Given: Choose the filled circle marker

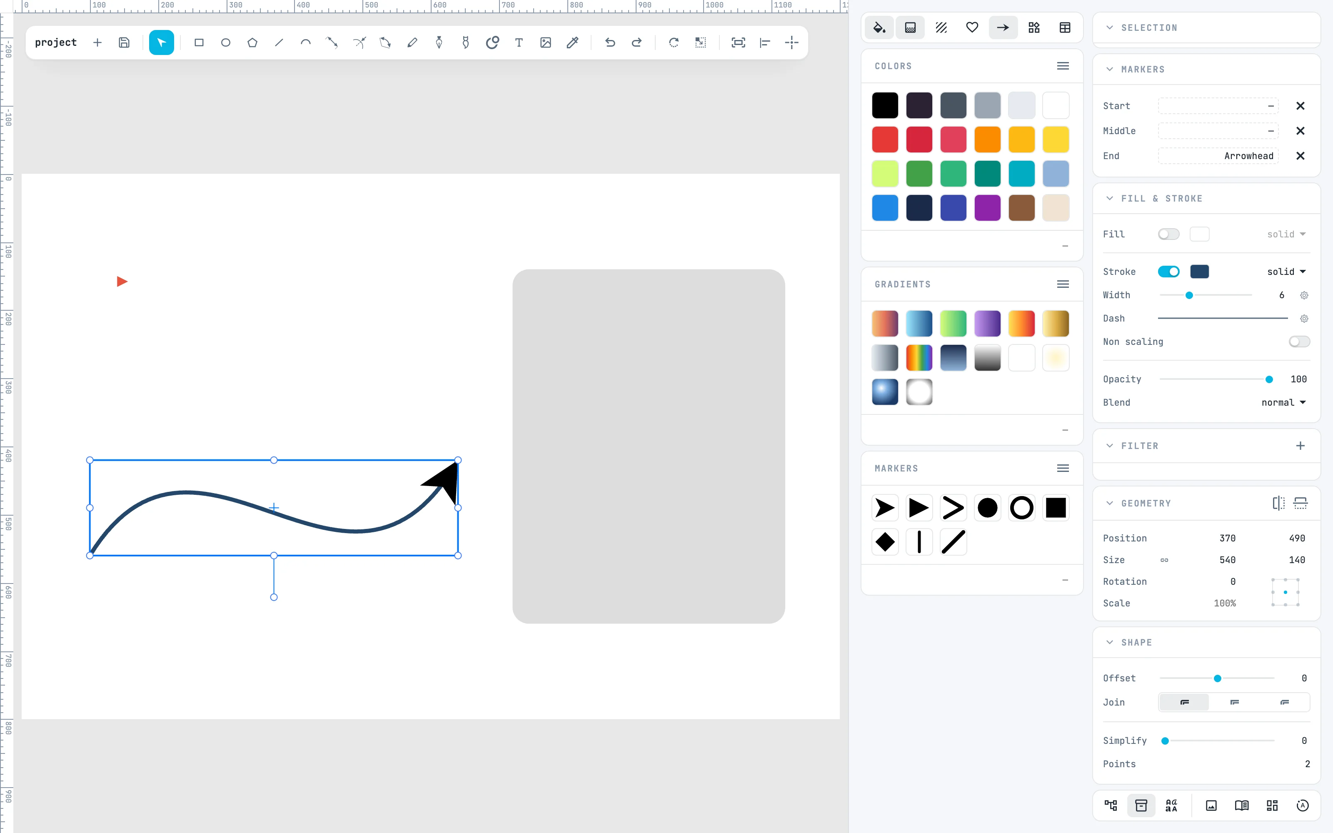Looking at the screenshot, I should pyautogui.click(x=987, y=507).
